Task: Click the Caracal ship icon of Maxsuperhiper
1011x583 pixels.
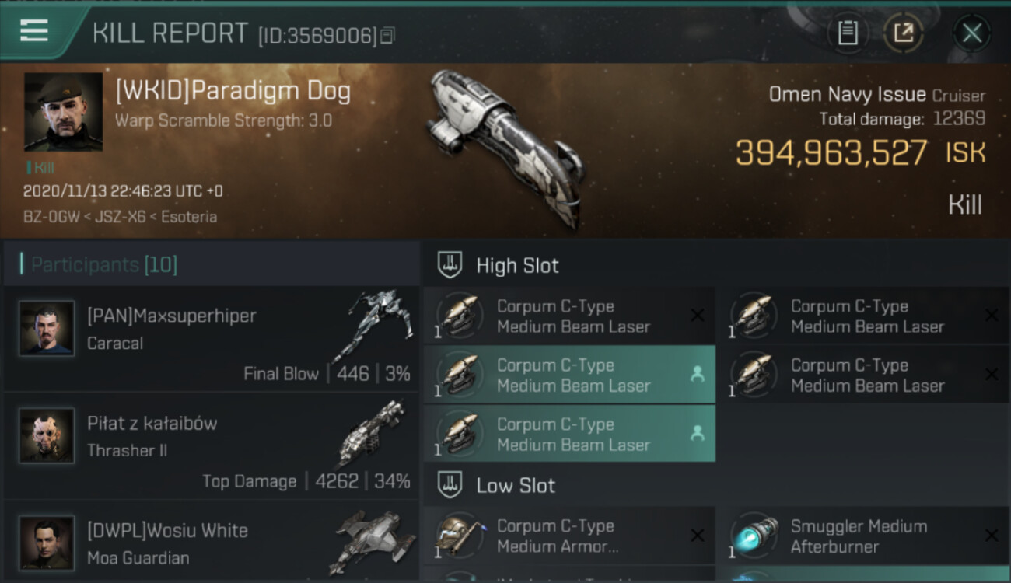Action: tap(378, 325)
